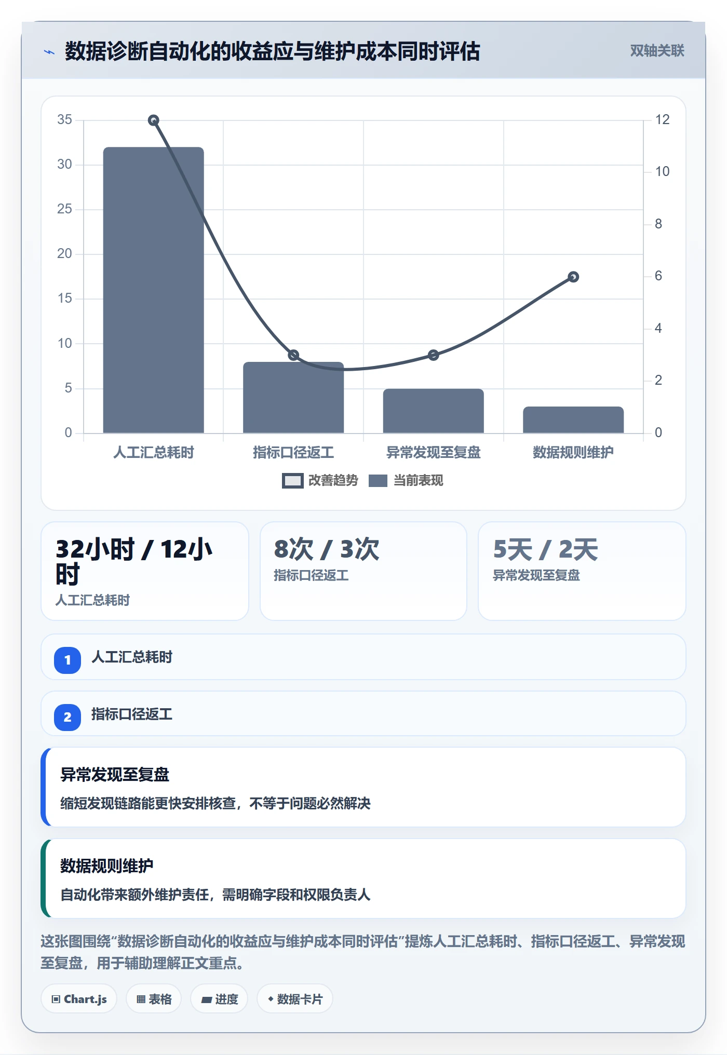Viewport: 727px width, 1055px height.
Task: Click right axis value 12
Action: [662, 119]
